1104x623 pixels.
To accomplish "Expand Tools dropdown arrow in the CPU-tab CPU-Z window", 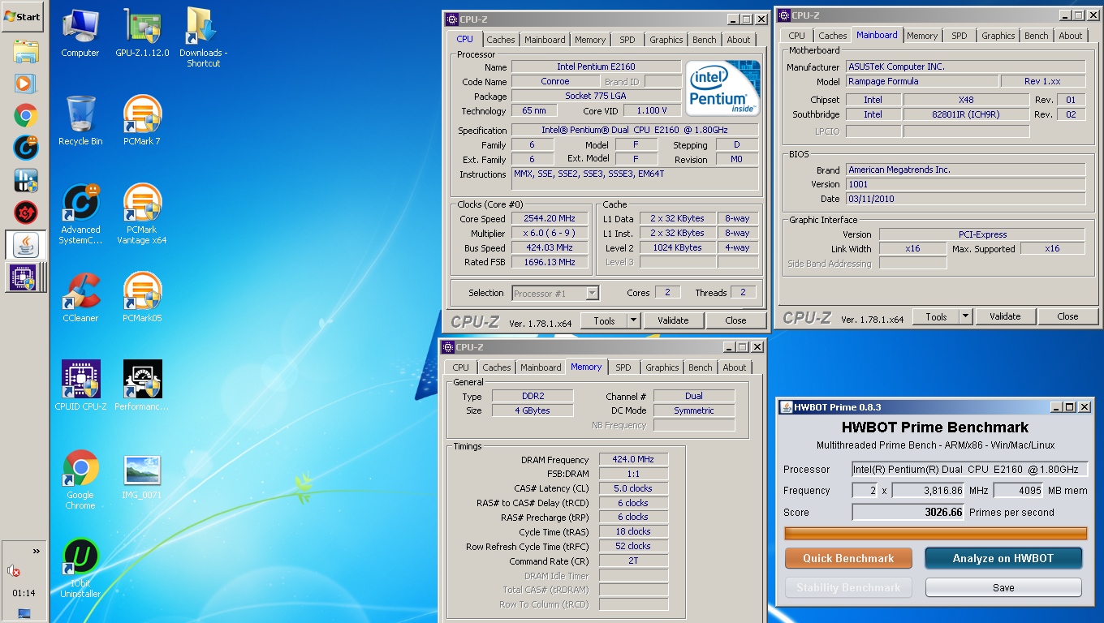I will (634, 320).
